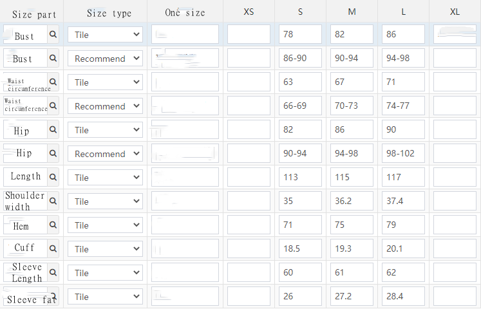Click the magnifier icon next to Shoulder width

53,201
